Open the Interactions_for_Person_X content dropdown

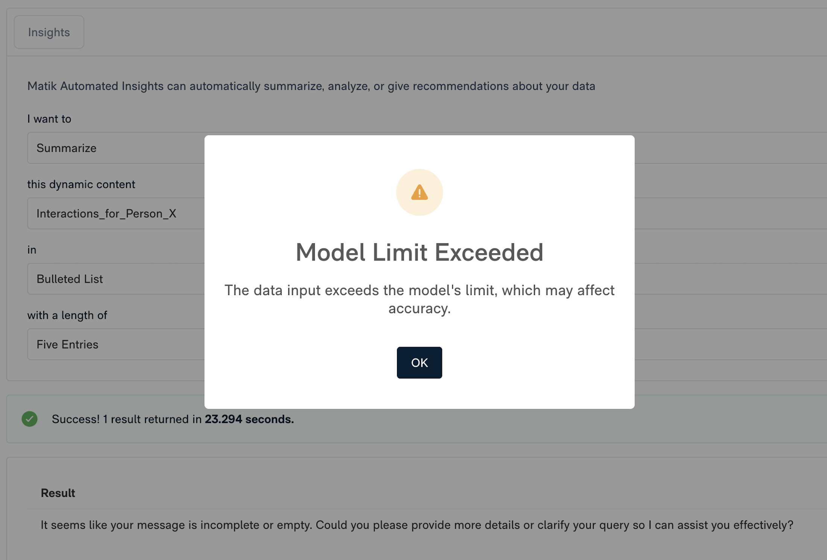pos(113,213)
